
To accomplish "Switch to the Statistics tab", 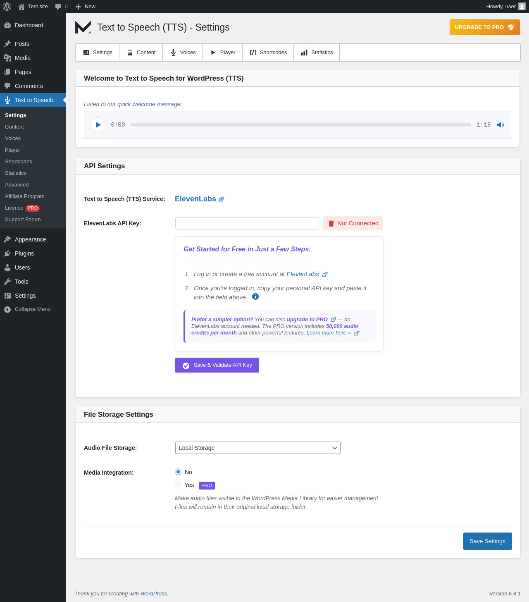I will pos(317,53).
